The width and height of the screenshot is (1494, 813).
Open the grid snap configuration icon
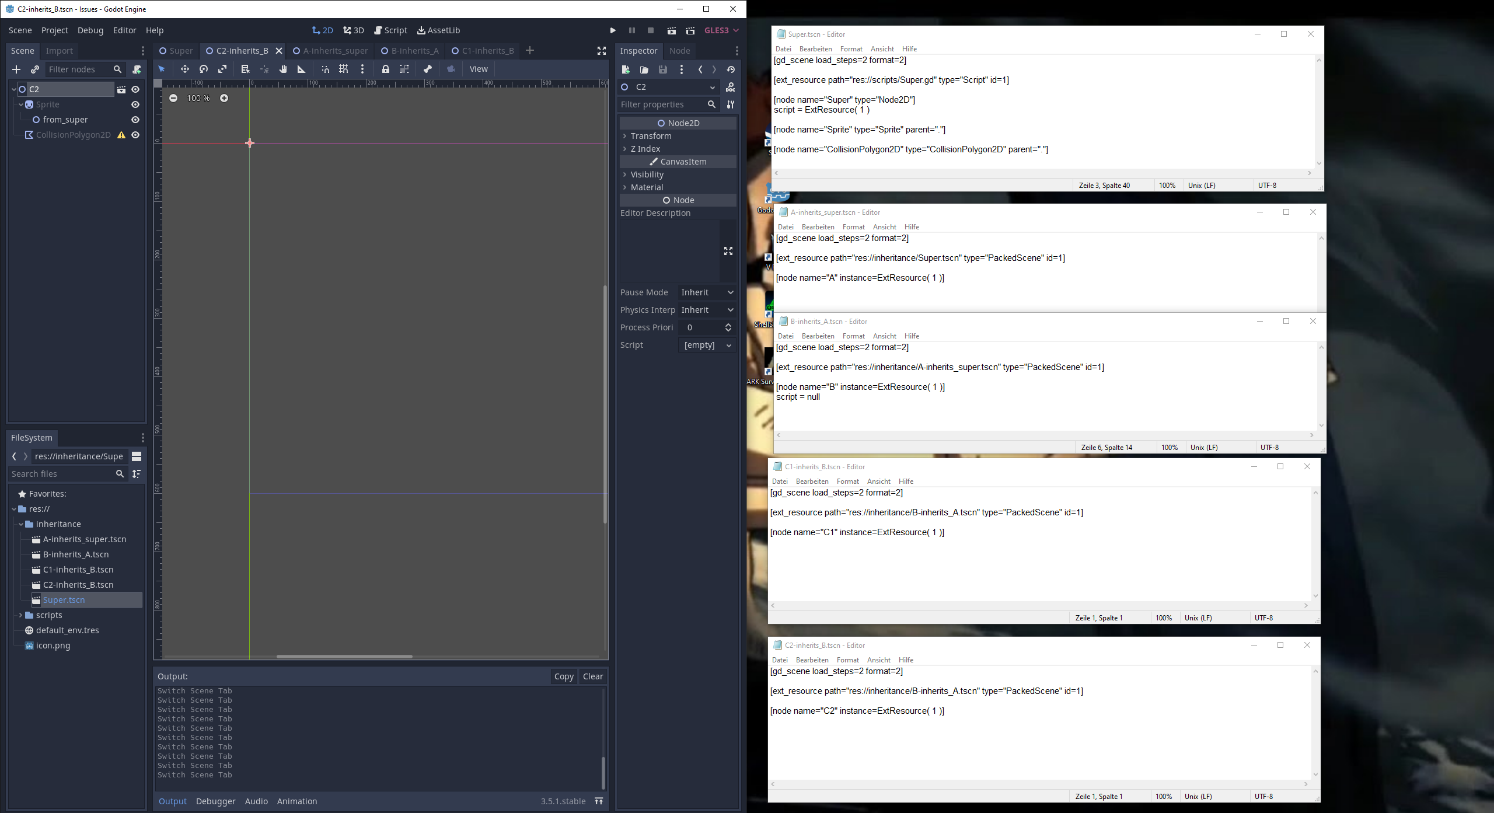(x=343, y=69)
